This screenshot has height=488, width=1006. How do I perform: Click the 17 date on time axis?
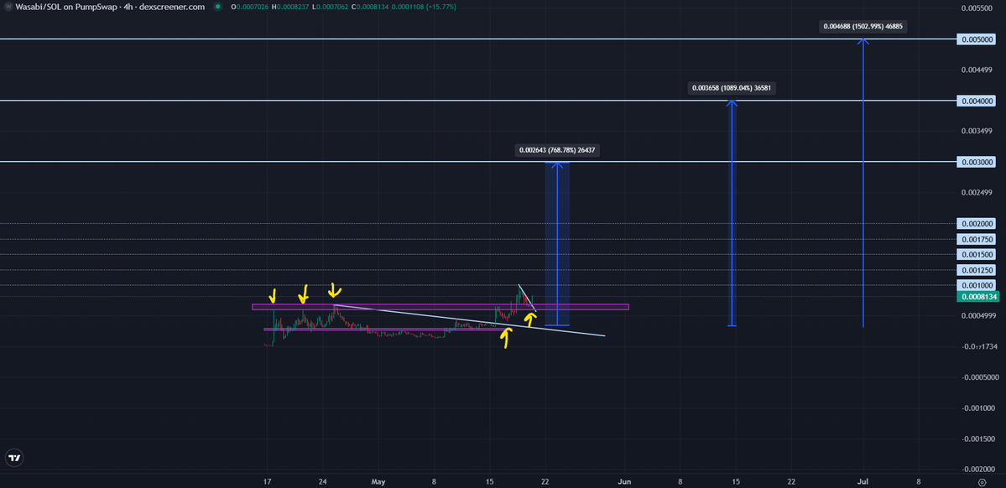click(x=267, y=481)
